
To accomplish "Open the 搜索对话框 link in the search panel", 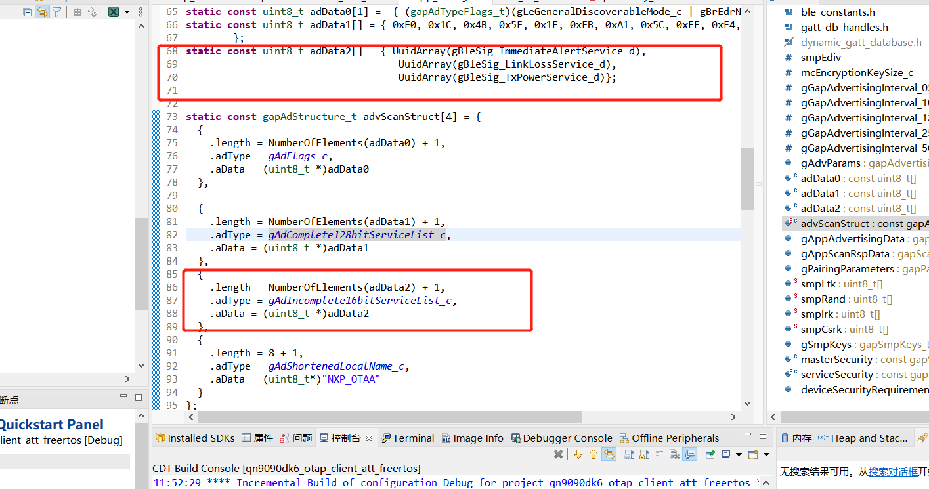I will [x=893, y=471].
